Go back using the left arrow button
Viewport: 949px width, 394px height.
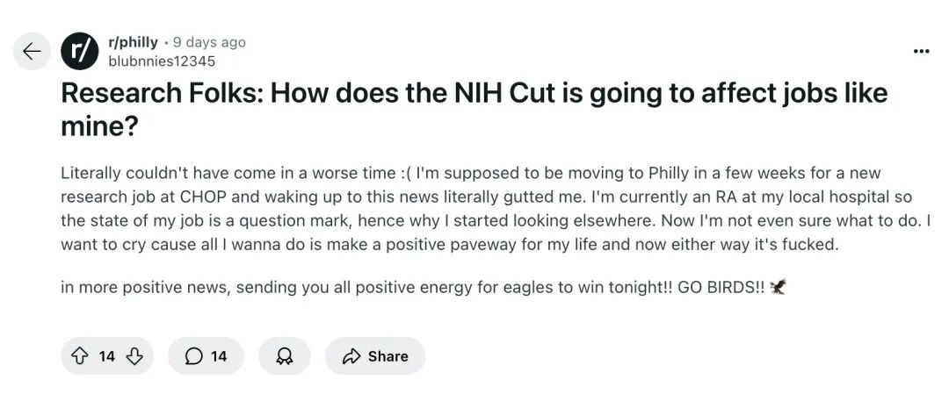32,52
